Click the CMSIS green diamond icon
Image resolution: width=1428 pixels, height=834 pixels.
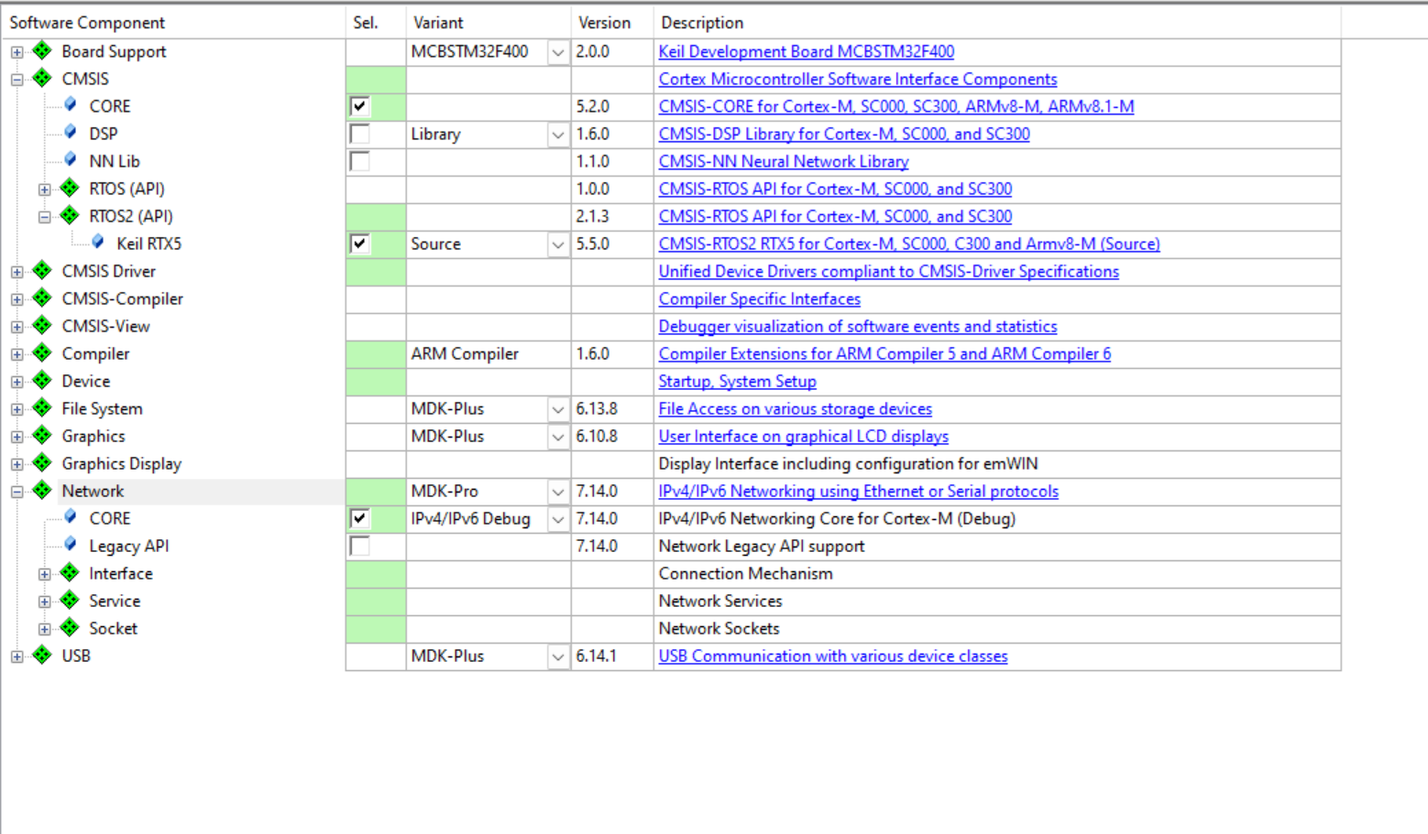[42, 78]
